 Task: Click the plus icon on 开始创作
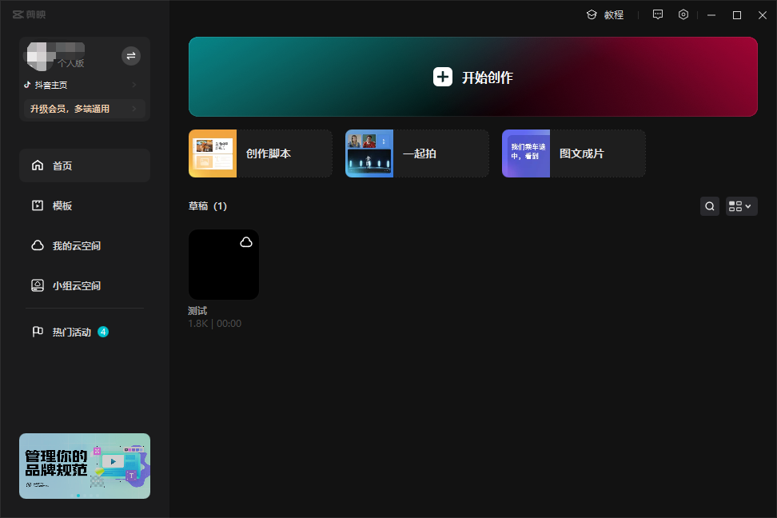pyautogui.click(x=443, y=77)
